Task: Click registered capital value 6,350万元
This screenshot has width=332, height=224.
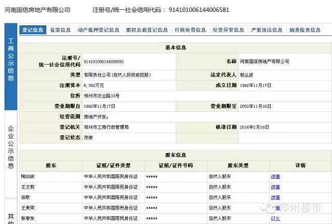Action: click(94, 86)
